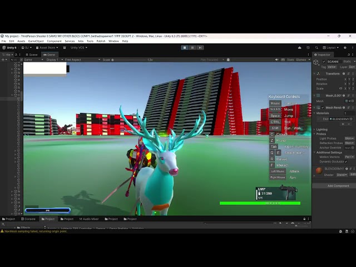Collapse the Transform component
This screenshot has height=267, width=356.
[x=314, y=73]
